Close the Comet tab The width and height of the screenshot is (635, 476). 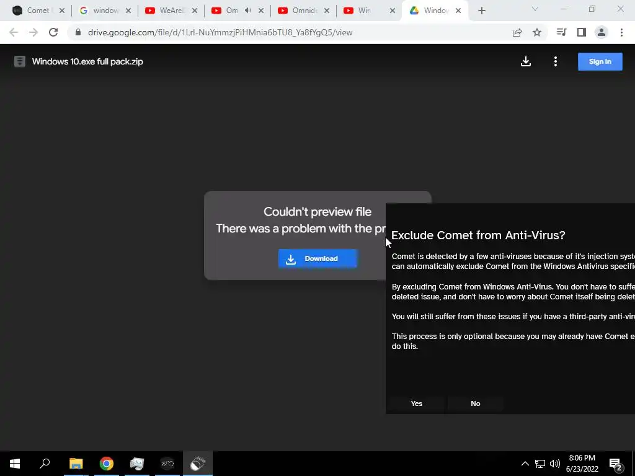tap(62, 11)
